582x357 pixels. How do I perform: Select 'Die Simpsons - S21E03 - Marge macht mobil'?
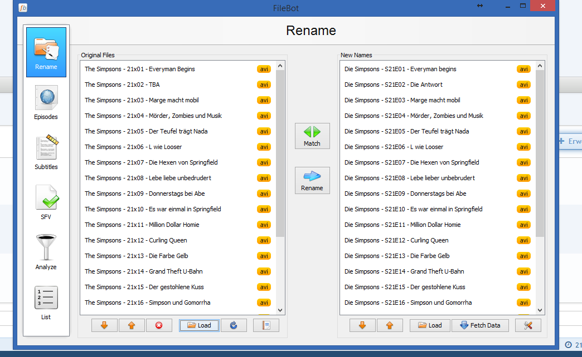[438, 100]
